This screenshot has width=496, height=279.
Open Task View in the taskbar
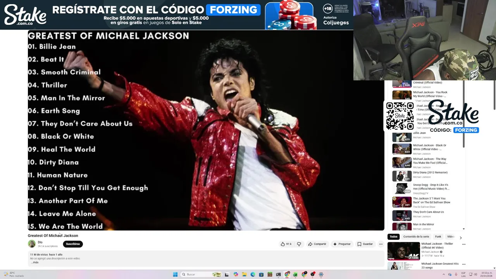(x=227, y=274)
